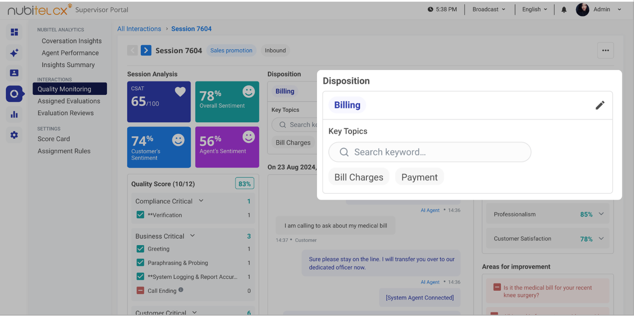Screen dimensions: 634x316
Task: Open the Broadcast dropdown
Action: (x=489, y=10)
